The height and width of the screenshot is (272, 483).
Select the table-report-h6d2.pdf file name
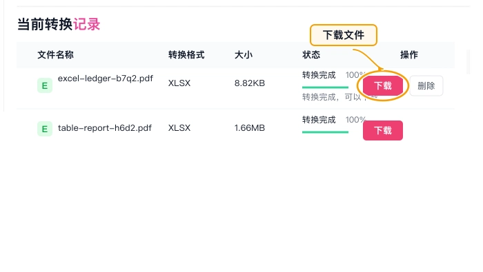[x=105, y=128]
